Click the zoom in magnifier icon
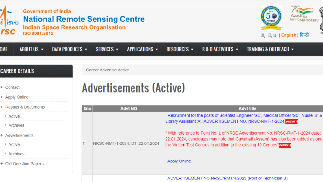The image size is (323, 182). coord(263,36)
